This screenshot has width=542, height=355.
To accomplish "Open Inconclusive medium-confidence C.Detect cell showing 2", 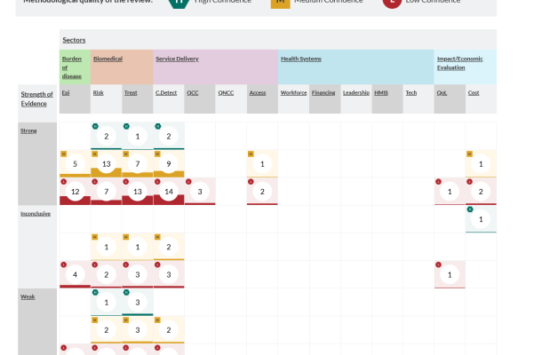I will (169, 247).
